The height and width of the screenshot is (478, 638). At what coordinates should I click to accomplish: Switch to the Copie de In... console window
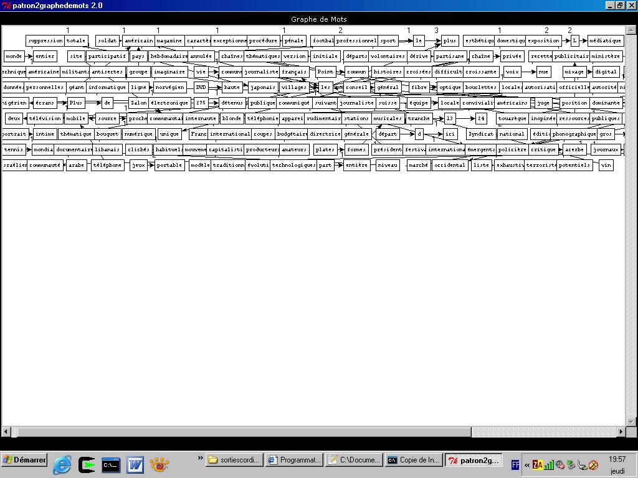coord(414,460)
